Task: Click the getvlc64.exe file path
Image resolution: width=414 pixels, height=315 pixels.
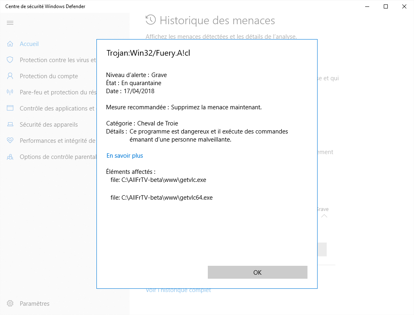Action: tap(161, 198)
